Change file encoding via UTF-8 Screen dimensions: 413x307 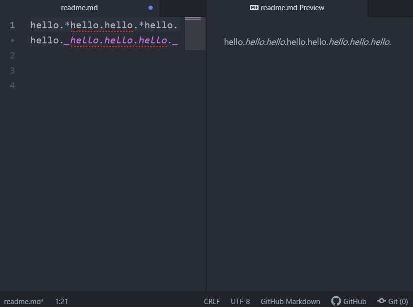coord(240,302)
